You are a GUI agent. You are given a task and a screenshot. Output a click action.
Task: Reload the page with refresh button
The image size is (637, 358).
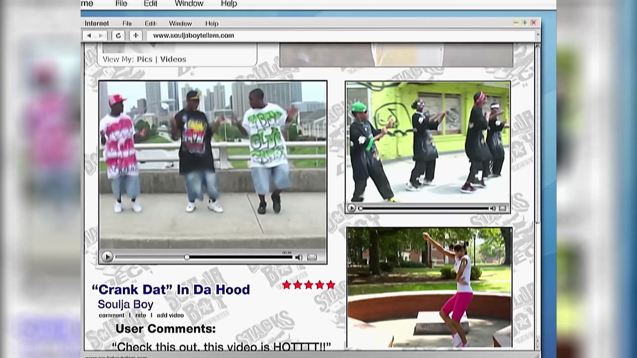pyautogui.click(x=118, y=35)
